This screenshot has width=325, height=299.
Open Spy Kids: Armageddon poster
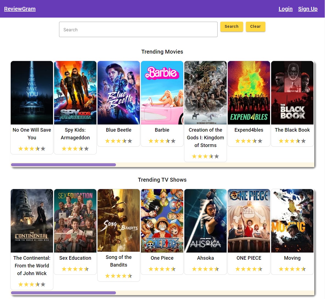pos(75,93)
